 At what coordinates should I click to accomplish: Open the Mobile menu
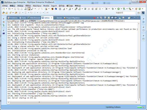(46, 6)
